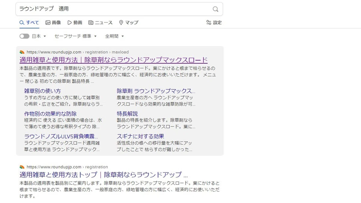This screenshot has width=361, height=203.
Task: Switch to the 画像 tab
Action: pyautogui.click(x=53, y=23)
